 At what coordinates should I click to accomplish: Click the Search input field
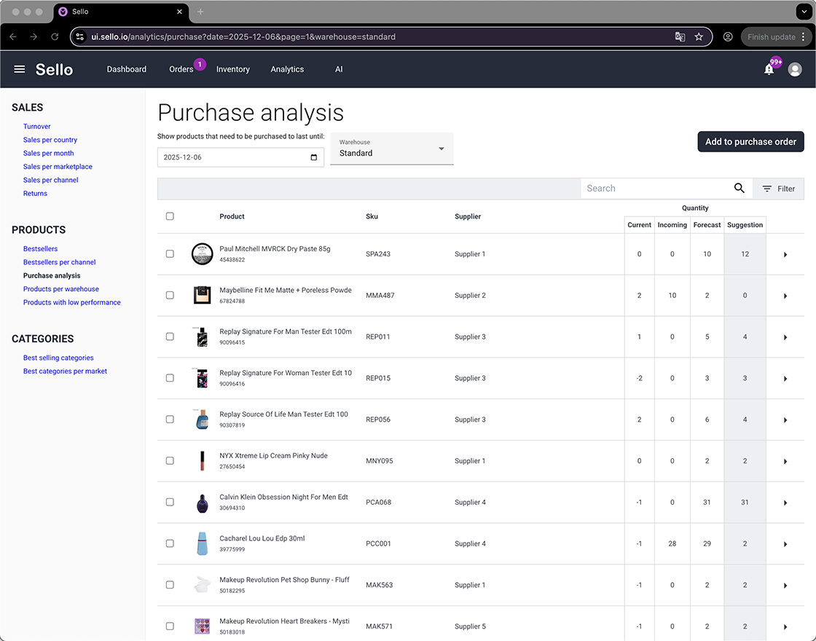[648, 188]
